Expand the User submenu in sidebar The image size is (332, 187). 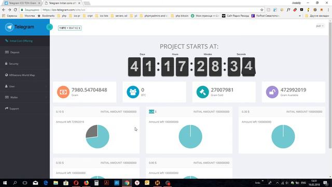[x=25, y=86]
